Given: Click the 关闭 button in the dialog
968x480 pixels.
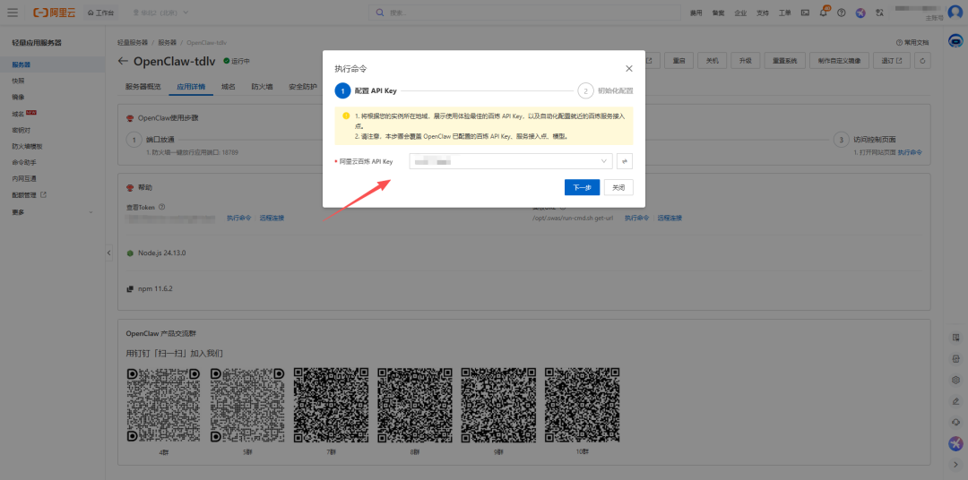Looking at the screenshot, I should click(618, 187).
